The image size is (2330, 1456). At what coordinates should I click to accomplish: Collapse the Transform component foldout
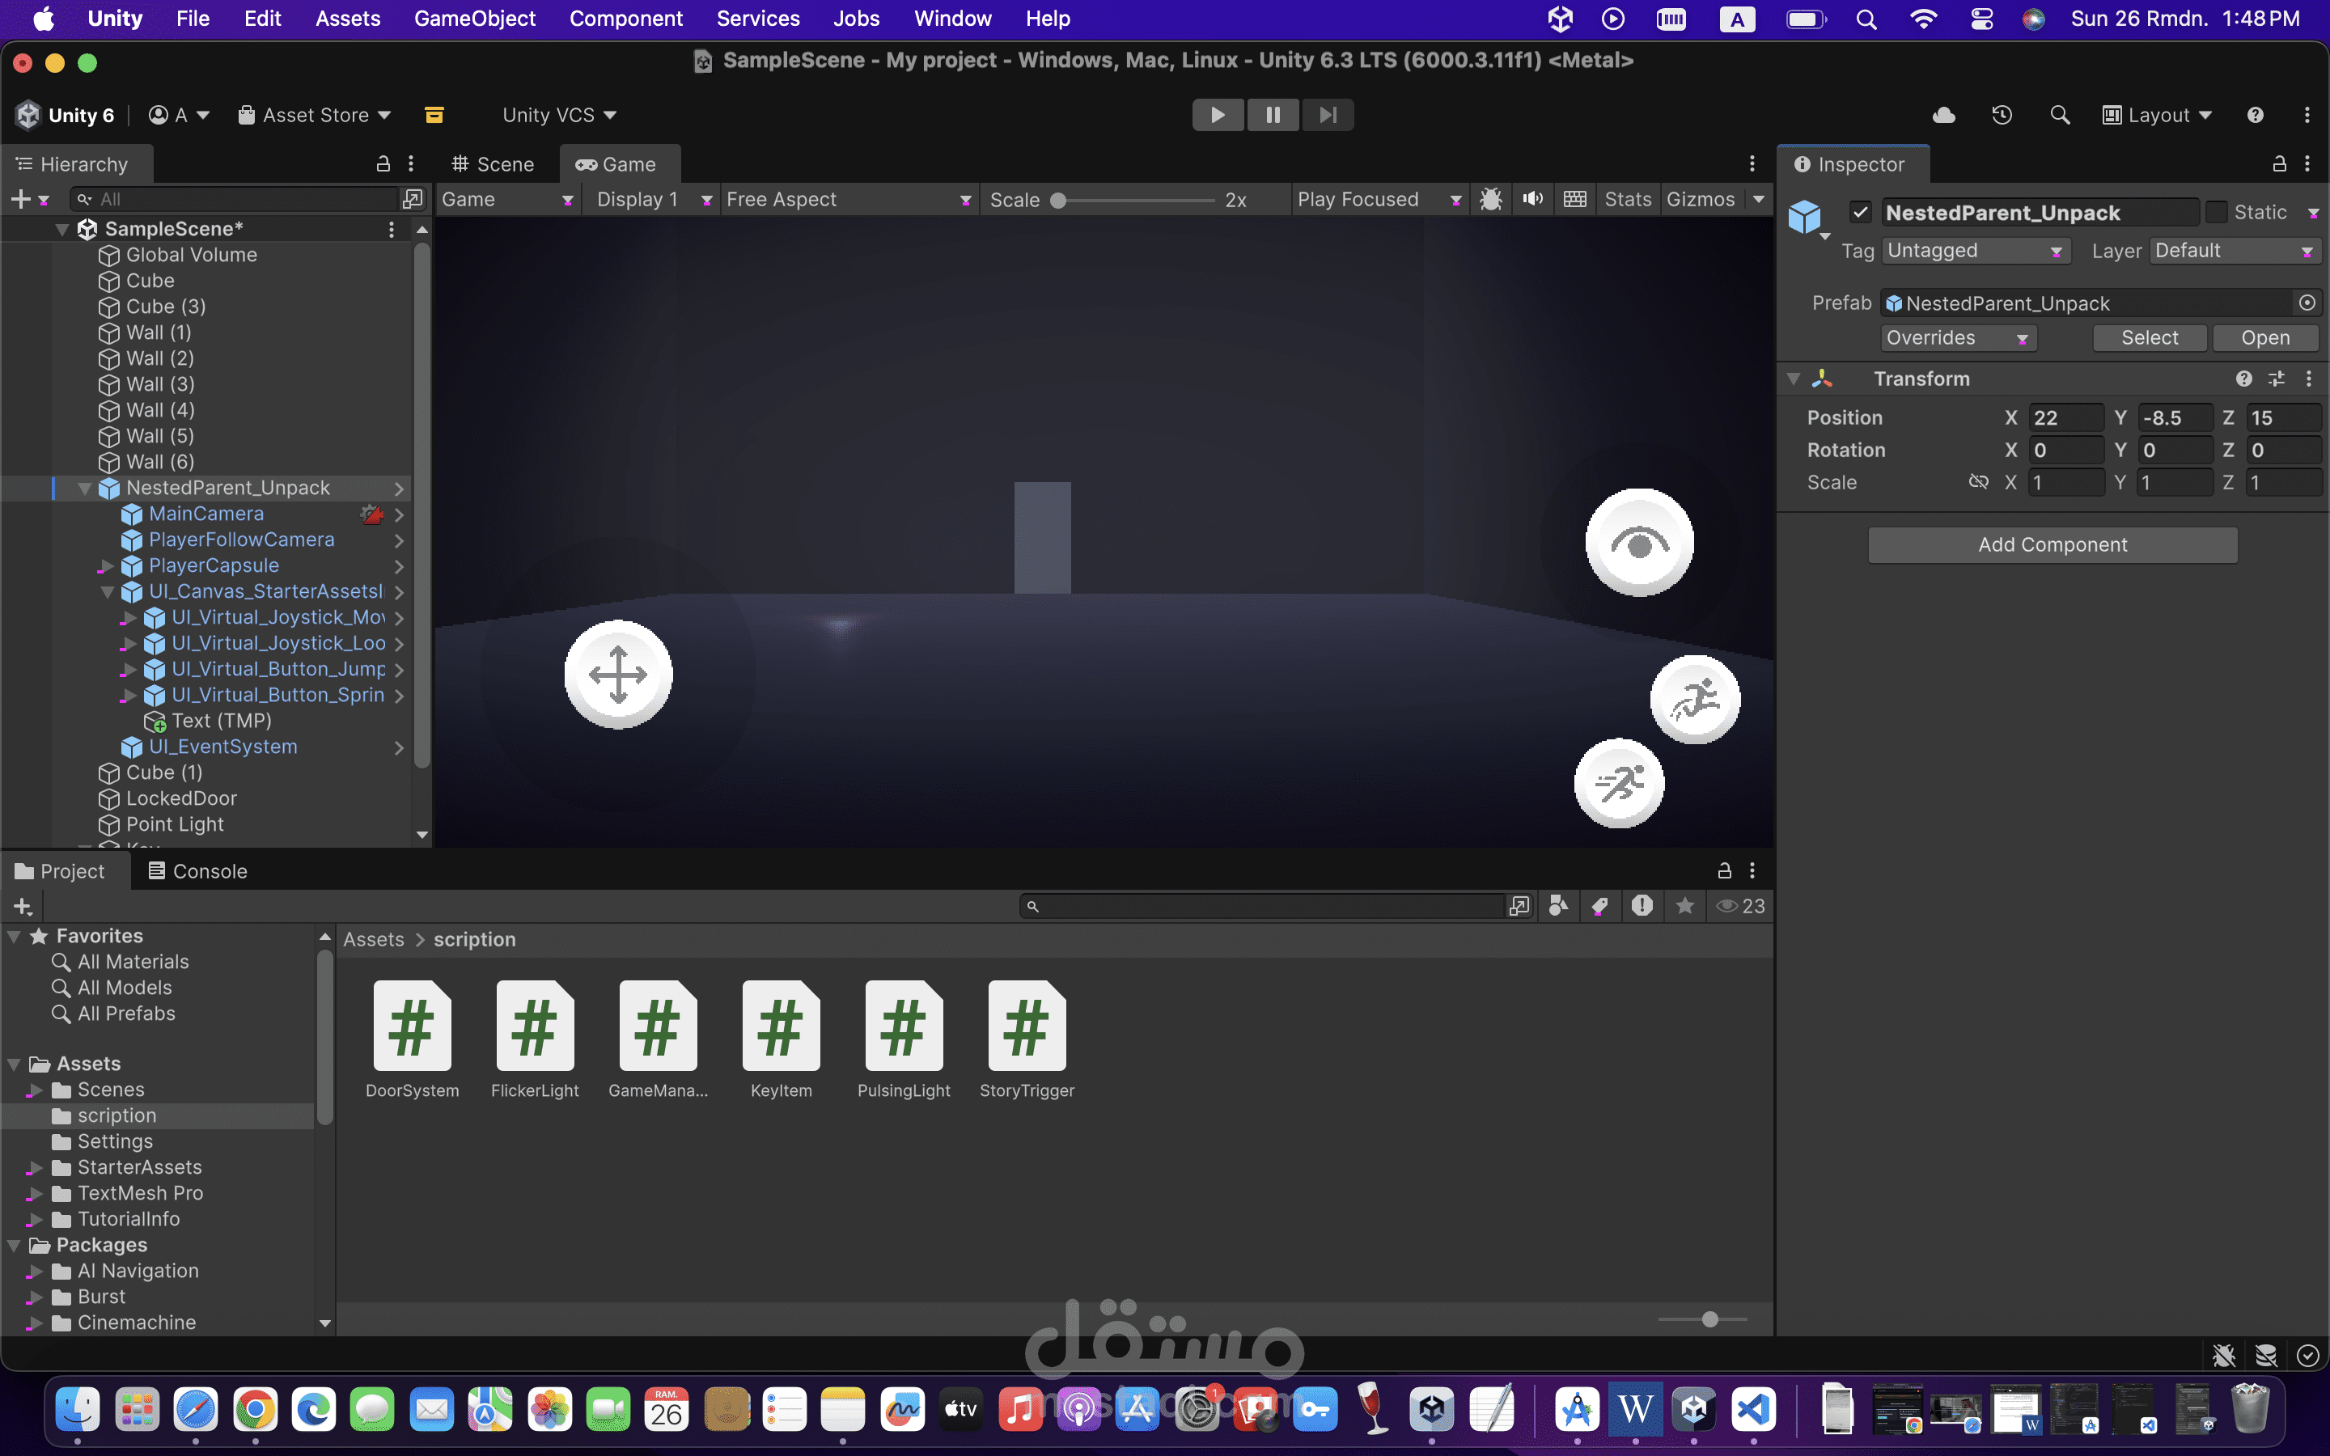pos(1794,379)
